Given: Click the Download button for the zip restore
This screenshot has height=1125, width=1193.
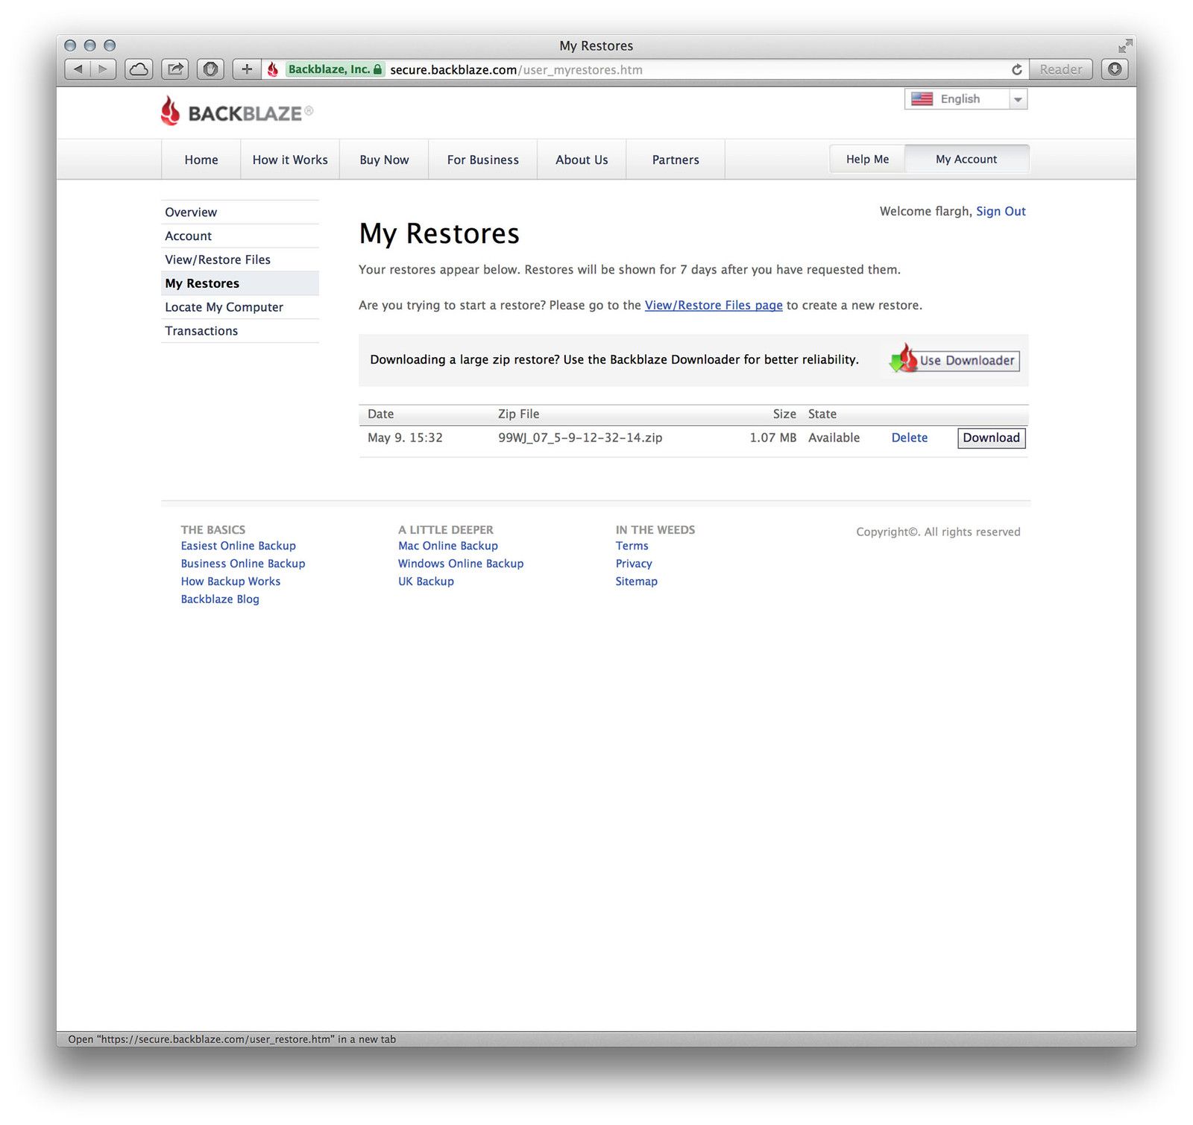Looking at the screenshot, I should pyautogui.click(x=991, y=438).
